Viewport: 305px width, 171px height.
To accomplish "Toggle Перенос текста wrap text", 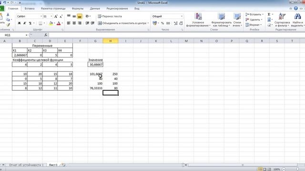I will (x=110, y=16).
